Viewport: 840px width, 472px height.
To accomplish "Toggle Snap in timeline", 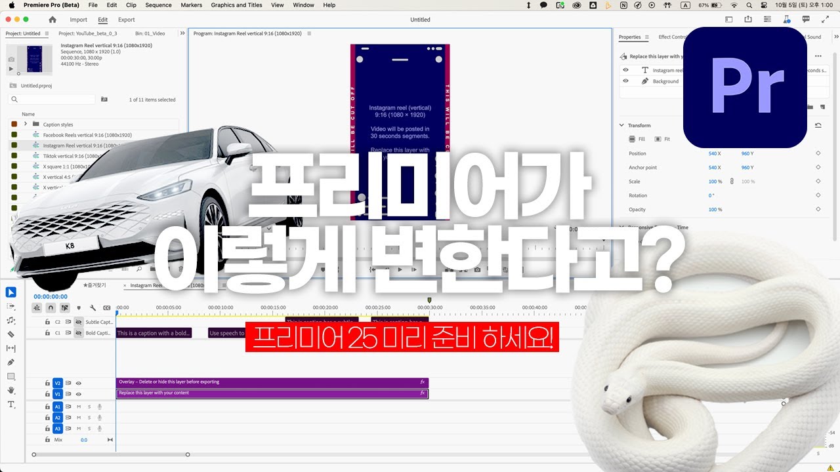I will pos(51,307).
